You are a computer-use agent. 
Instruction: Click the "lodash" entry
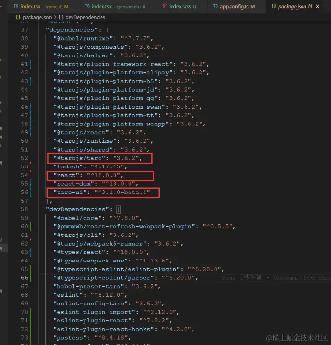[90, 166]
